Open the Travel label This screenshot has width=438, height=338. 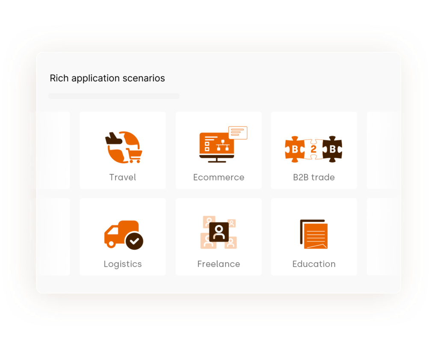point(123,177)
